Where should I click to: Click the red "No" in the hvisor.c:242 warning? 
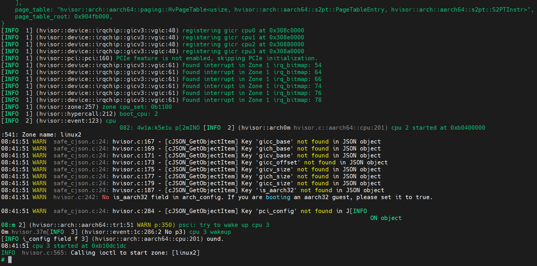[105, 197]
